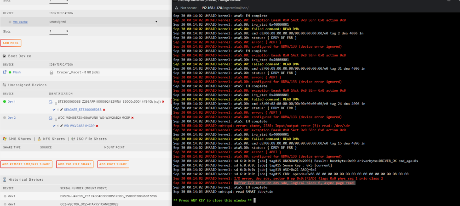
Task: Edit the WD-WXV2AB21MCDP mount name pencil icon
Action: (61, 126)
